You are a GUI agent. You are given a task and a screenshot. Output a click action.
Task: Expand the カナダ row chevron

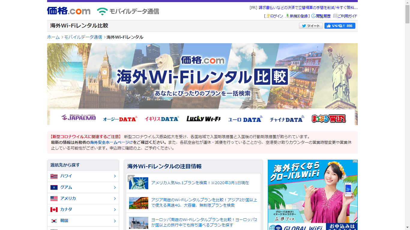115,210
